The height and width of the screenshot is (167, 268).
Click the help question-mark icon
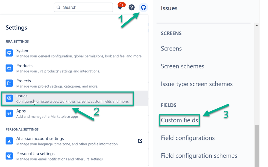(x=131, y=7)
